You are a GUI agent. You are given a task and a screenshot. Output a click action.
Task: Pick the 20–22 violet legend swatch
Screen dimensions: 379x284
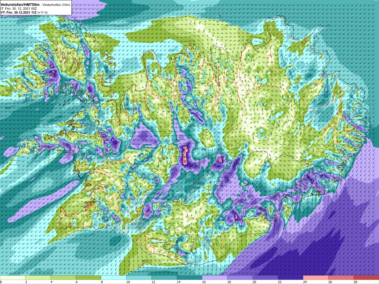265,278
